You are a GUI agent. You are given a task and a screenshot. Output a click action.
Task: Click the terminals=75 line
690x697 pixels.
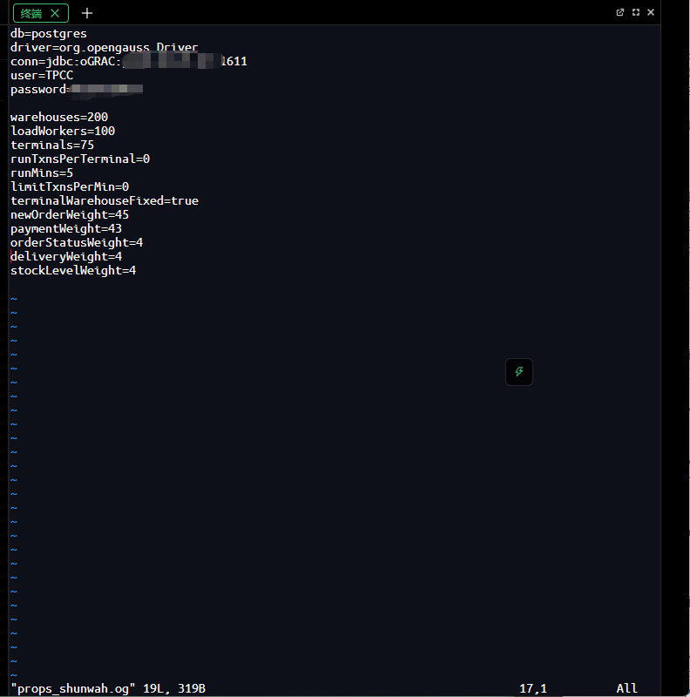[52, 145]
